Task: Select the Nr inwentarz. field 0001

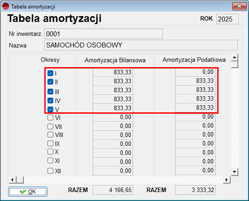Action: (103, 34)
